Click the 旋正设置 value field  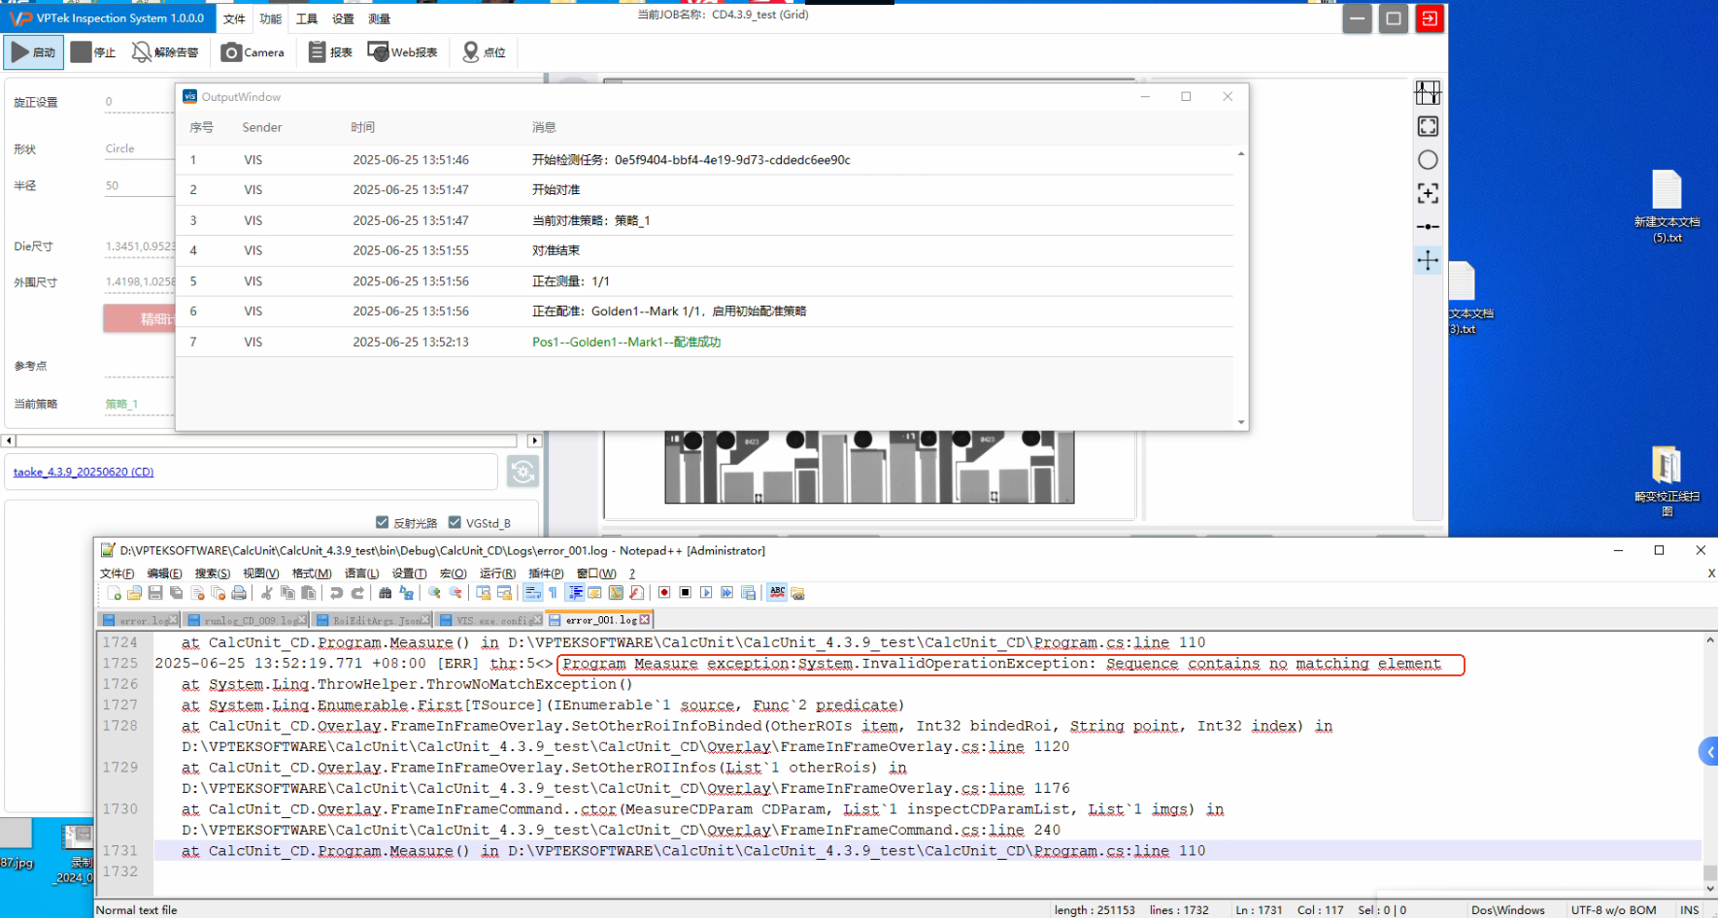coord(139,102)
